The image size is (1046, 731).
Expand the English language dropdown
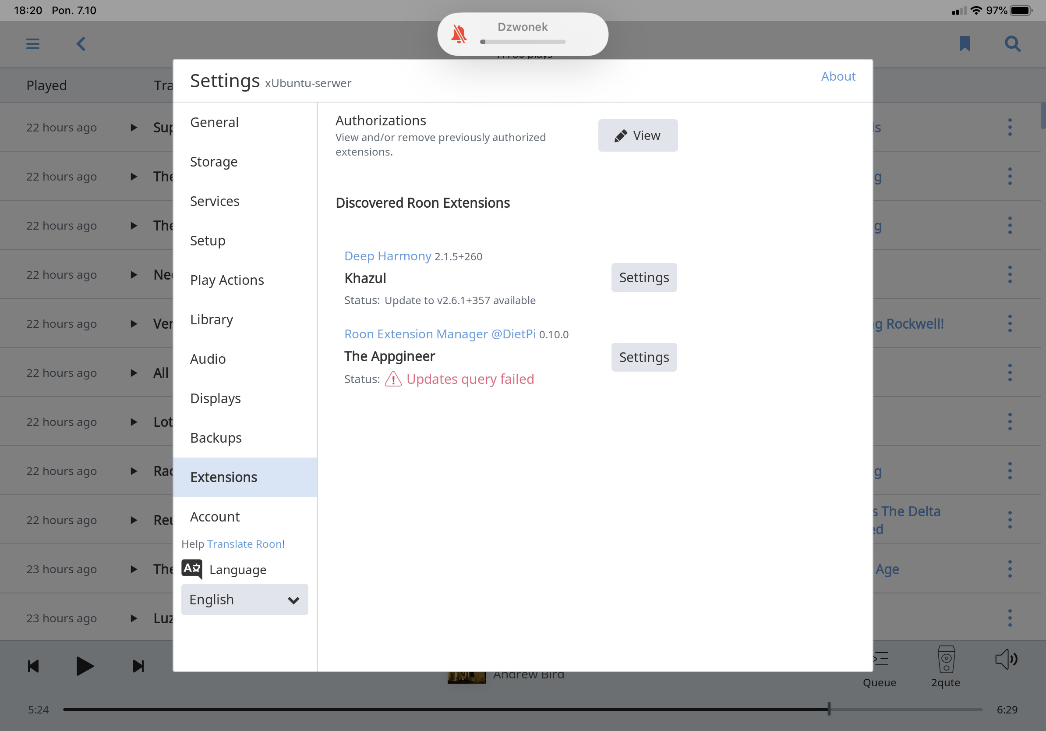coord(245,599)
